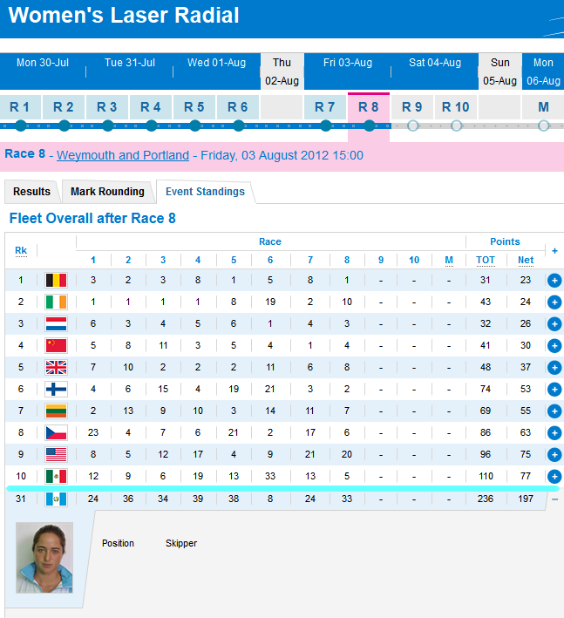Expand rank 6 row details
This screenshot has height=618, width=564.
[x=554, y=389]
